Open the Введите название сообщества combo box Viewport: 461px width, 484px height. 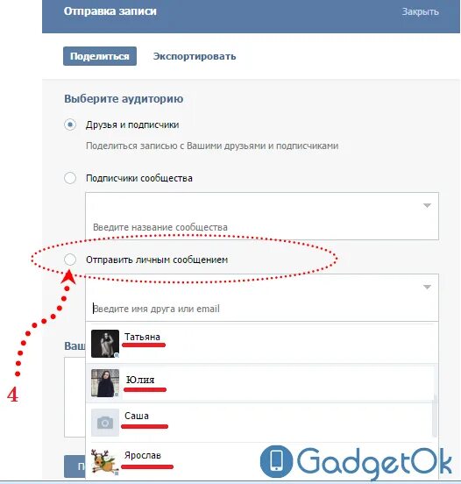262,216
